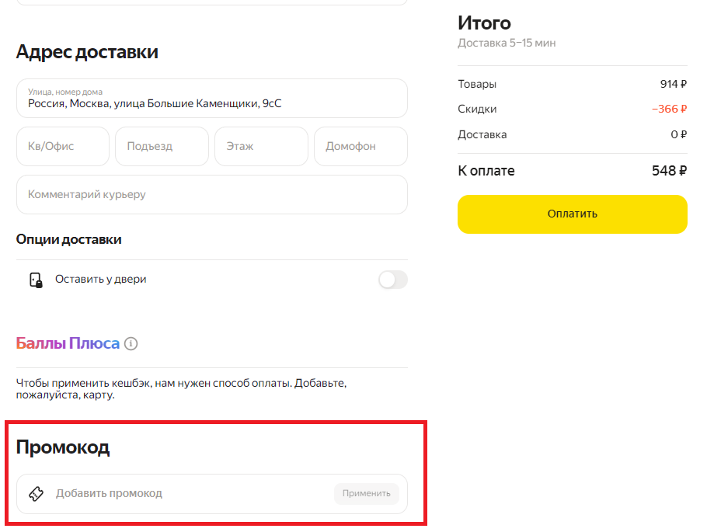Image resolution: width=707 pixels, height=532 pixels.
Task: Click the ticket icon in the promo code field
Action: (x=36, y=494)
